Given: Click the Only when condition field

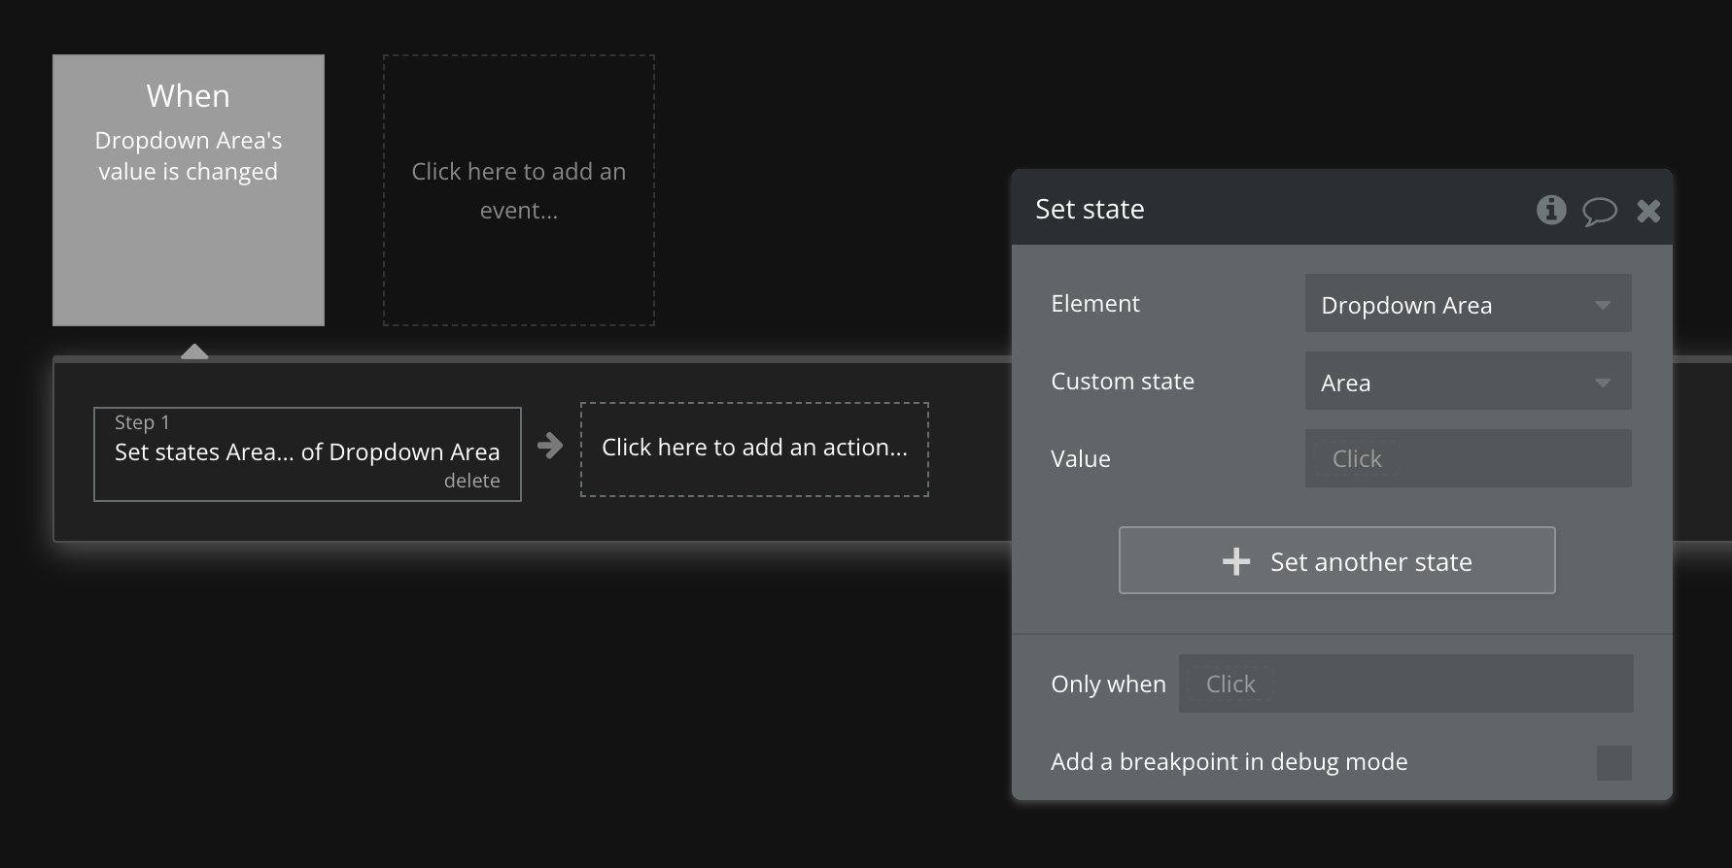Looking at the screenshot, I should tap(1404, 684).
